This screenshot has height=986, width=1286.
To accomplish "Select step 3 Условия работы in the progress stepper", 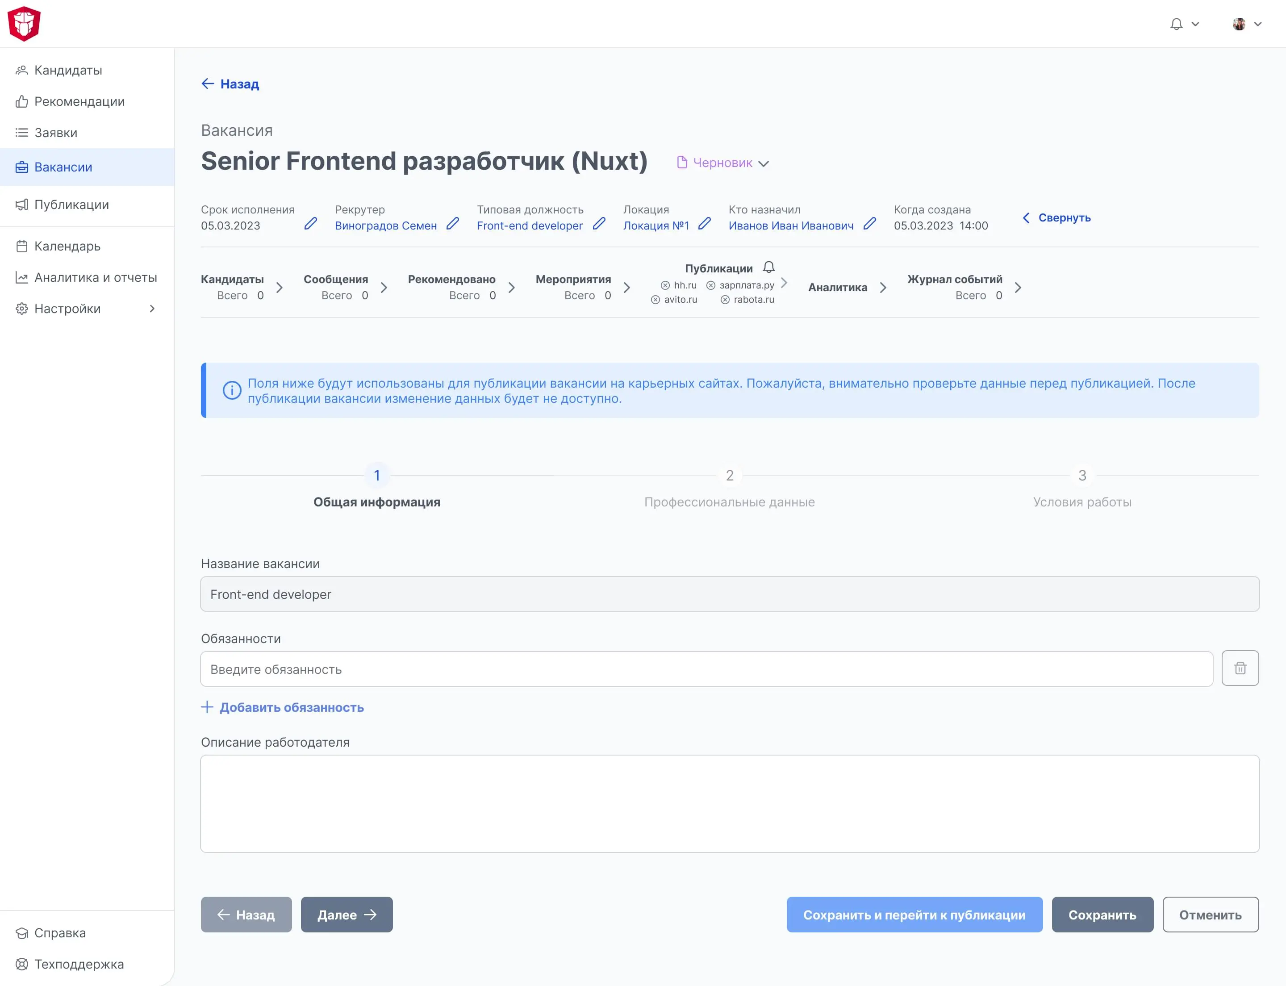I will click(x=1082, y=476).
